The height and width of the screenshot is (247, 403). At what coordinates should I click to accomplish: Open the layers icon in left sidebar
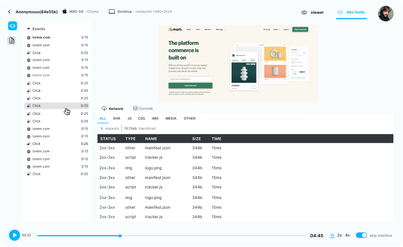(x=12, y=26)
